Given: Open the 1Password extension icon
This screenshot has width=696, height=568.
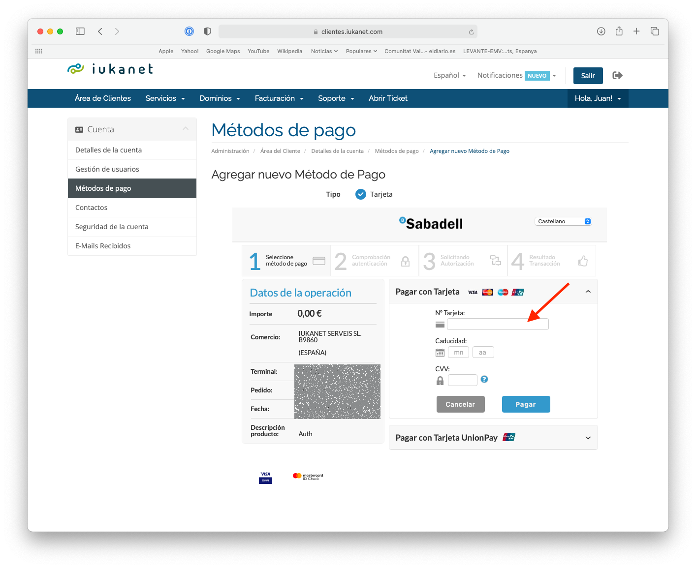Looking at the screenshot, I should click(x=189, y=31).
